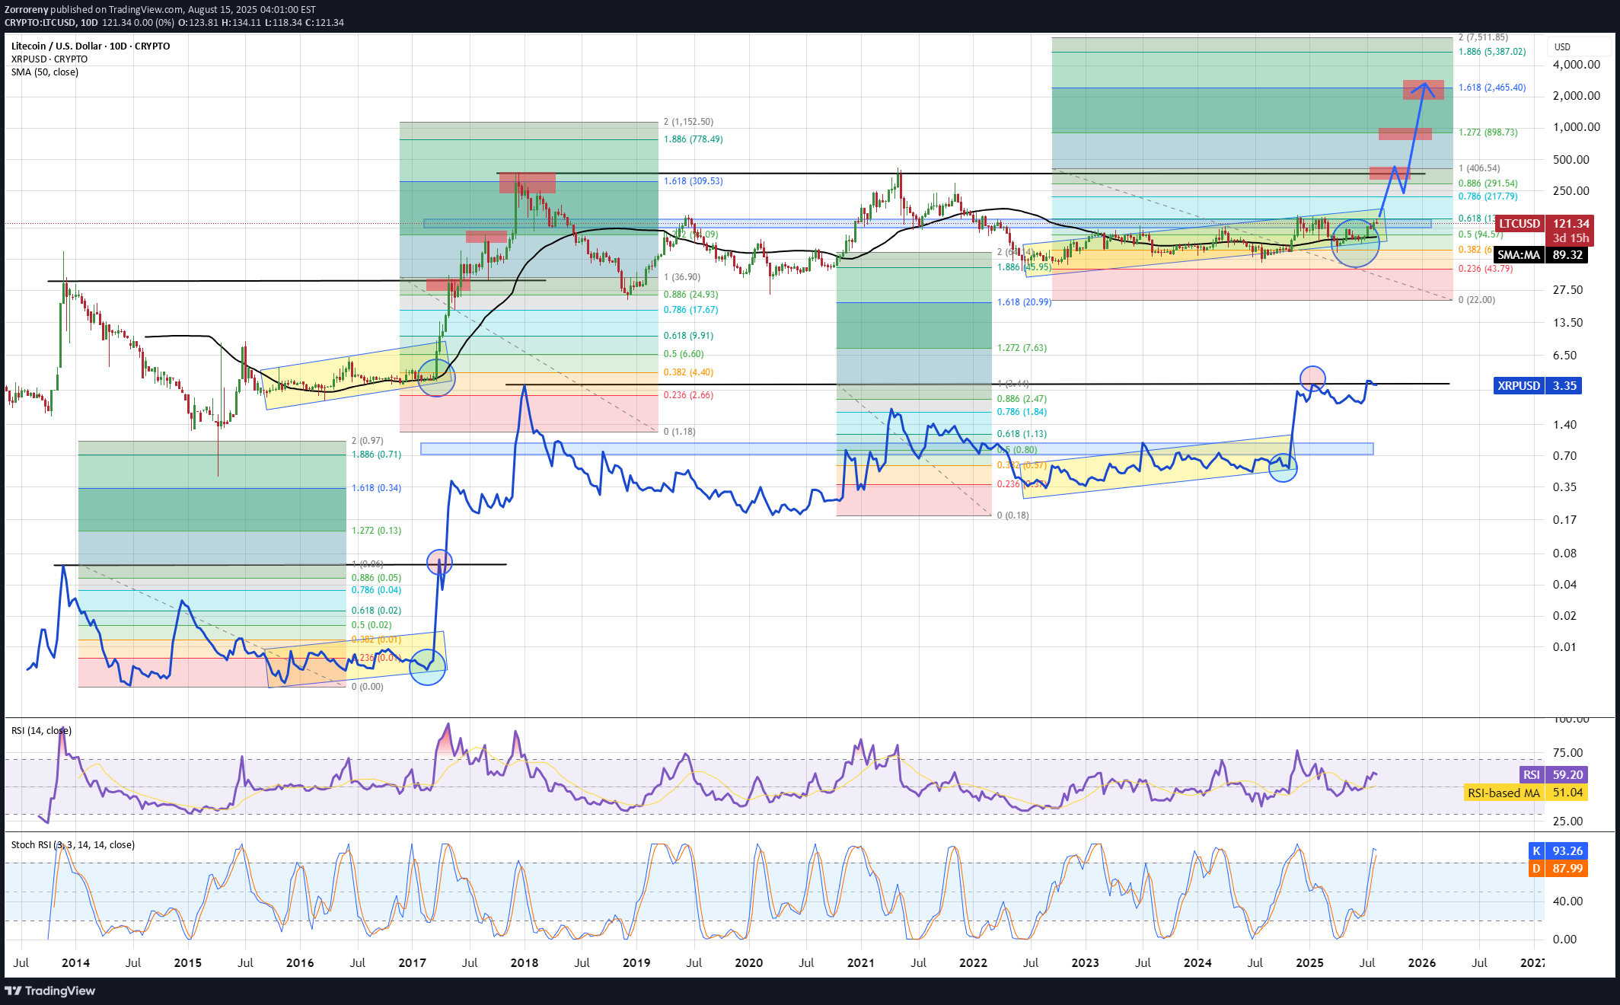Click the Fib label 0.236 (43.79)
Screen dimensions: 1620x1005
point(1486,269)
